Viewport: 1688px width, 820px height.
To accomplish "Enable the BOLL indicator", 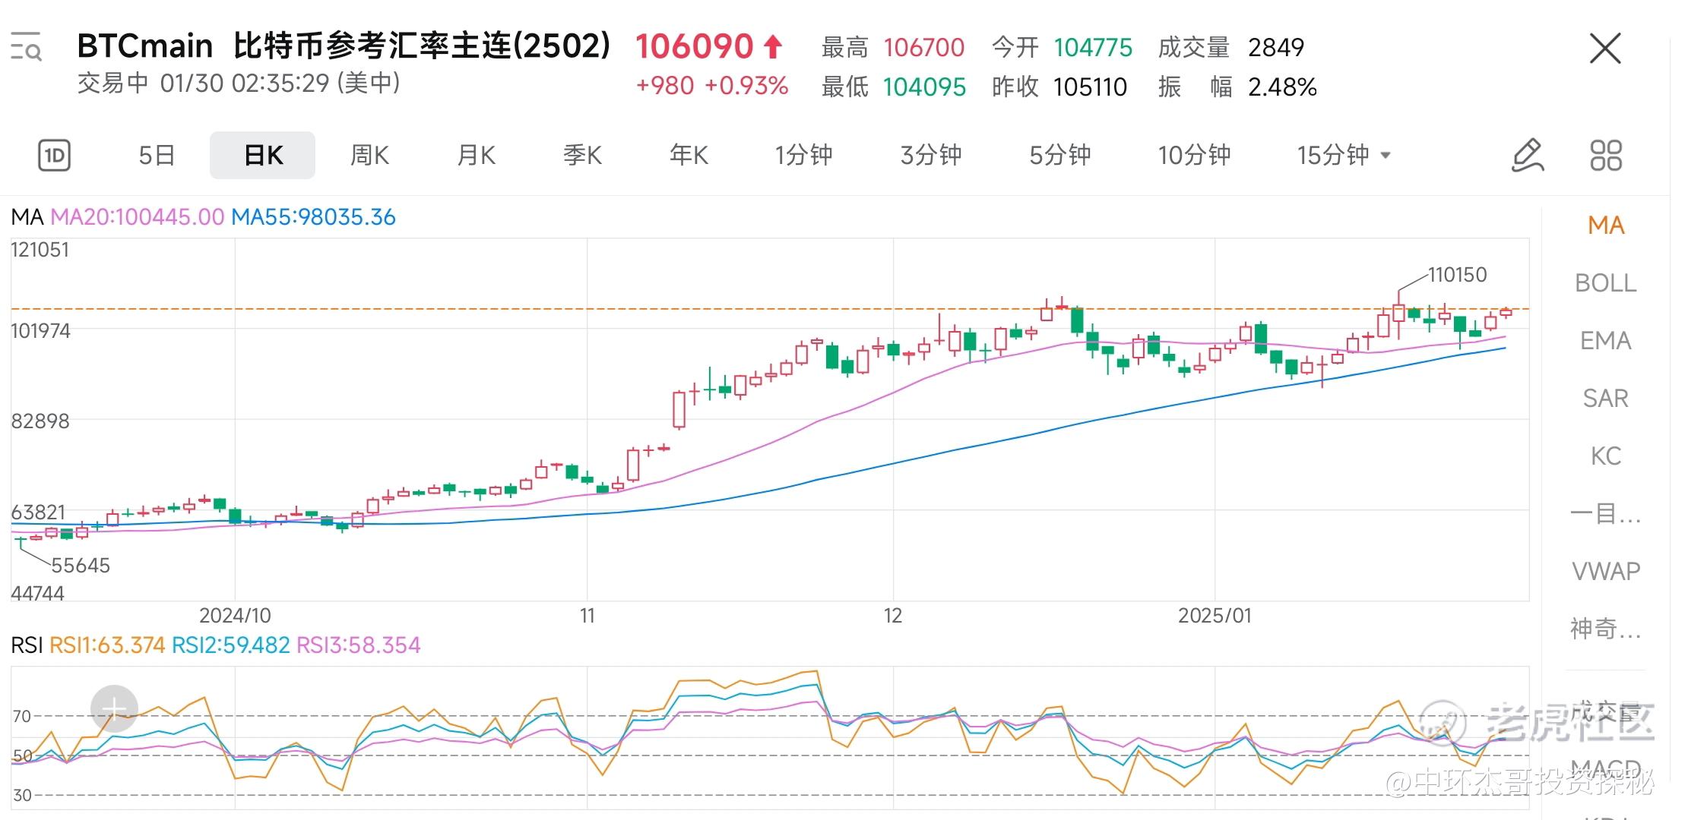I will (1605, 283).
